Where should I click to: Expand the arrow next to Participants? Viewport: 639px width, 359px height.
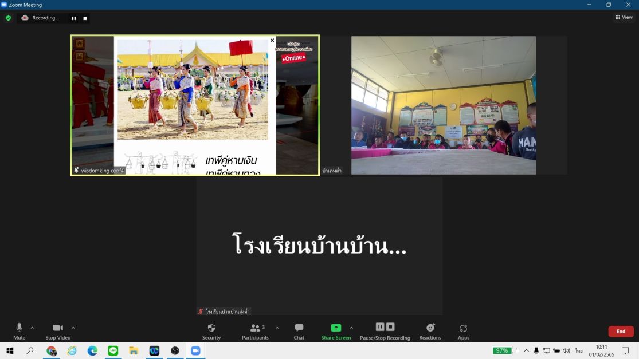pos(277,328)
